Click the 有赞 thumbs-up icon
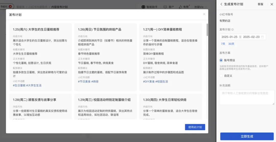This screenshot has width=276, height=142. [180, 7]
